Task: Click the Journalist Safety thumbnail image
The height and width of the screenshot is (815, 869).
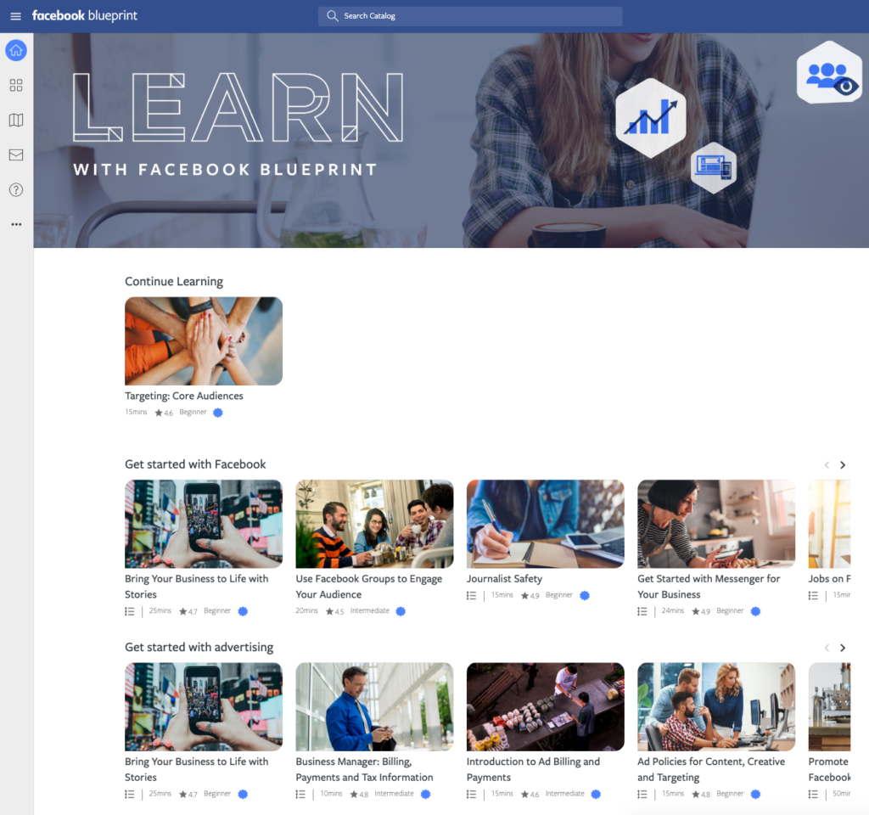Action: tap(546, 524)
